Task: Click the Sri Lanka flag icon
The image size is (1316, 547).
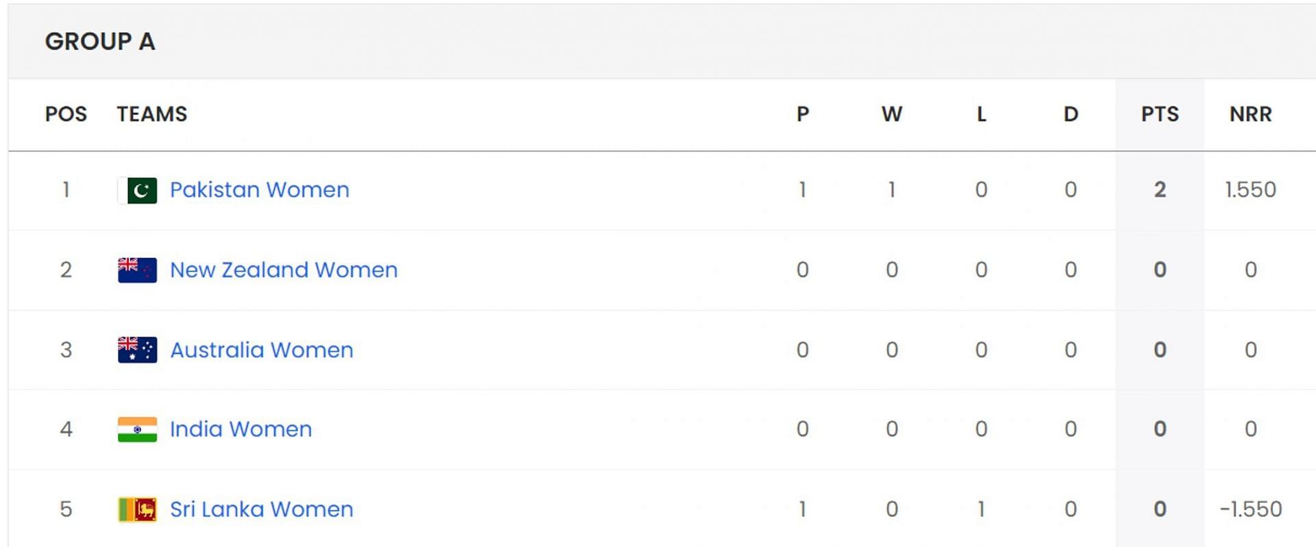Action: pos(137,509)
